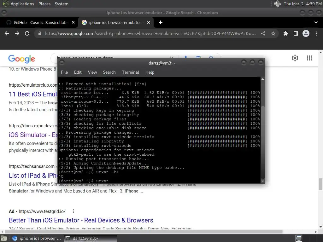Click the emulatorclub.com URL
Image resolution: width=323 pixels, height=242 pixels.
(33, 85)
